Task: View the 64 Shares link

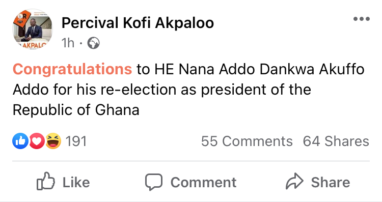Action: [336, 141]
